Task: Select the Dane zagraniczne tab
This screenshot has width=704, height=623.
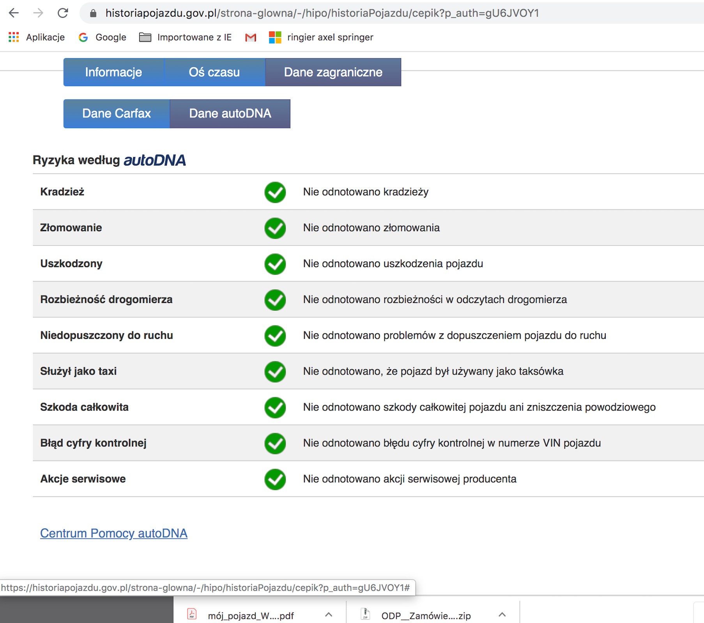Action: point(333,72)
